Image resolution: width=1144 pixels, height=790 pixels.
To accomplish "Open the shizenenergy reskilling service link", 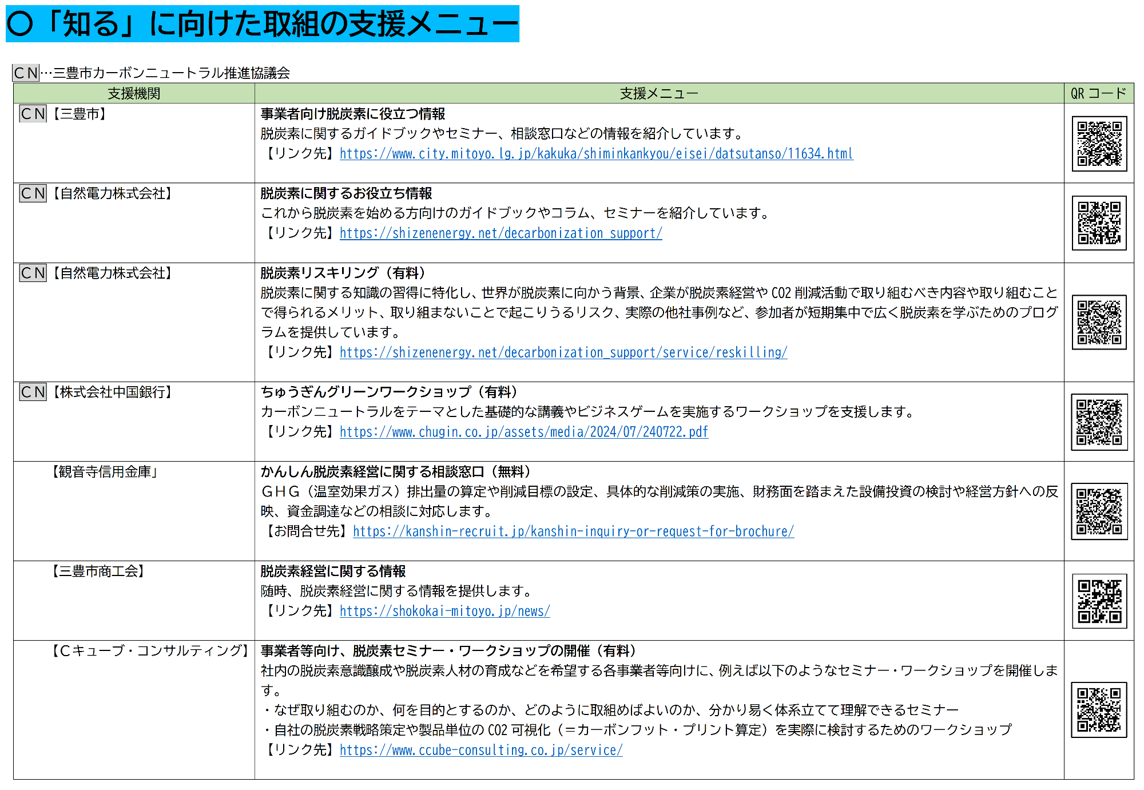I will [563, 352].
